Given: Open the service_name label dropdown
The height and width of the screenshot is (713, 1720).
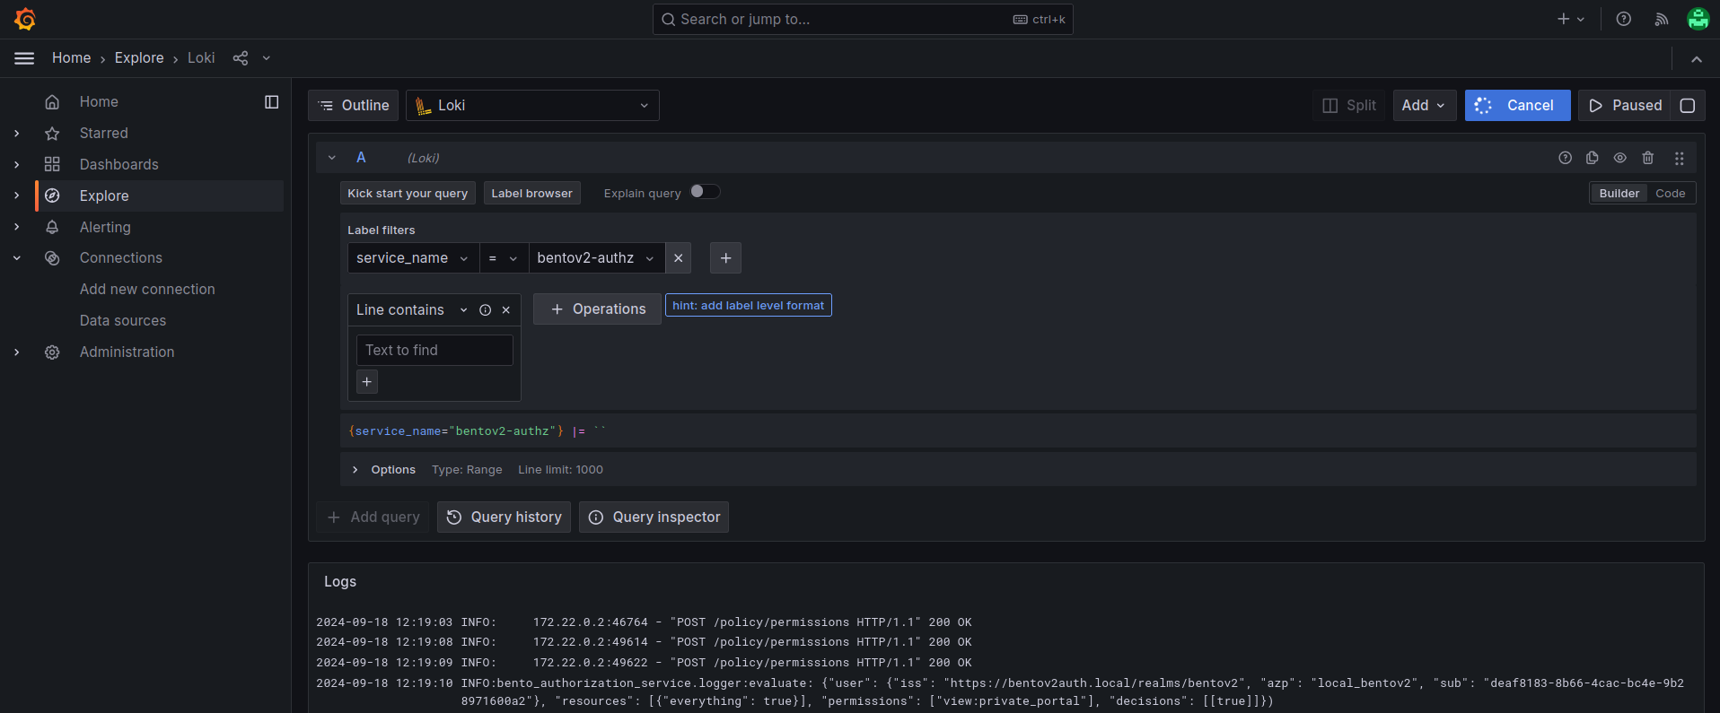Looking at the screenshot, I should 413,258.
